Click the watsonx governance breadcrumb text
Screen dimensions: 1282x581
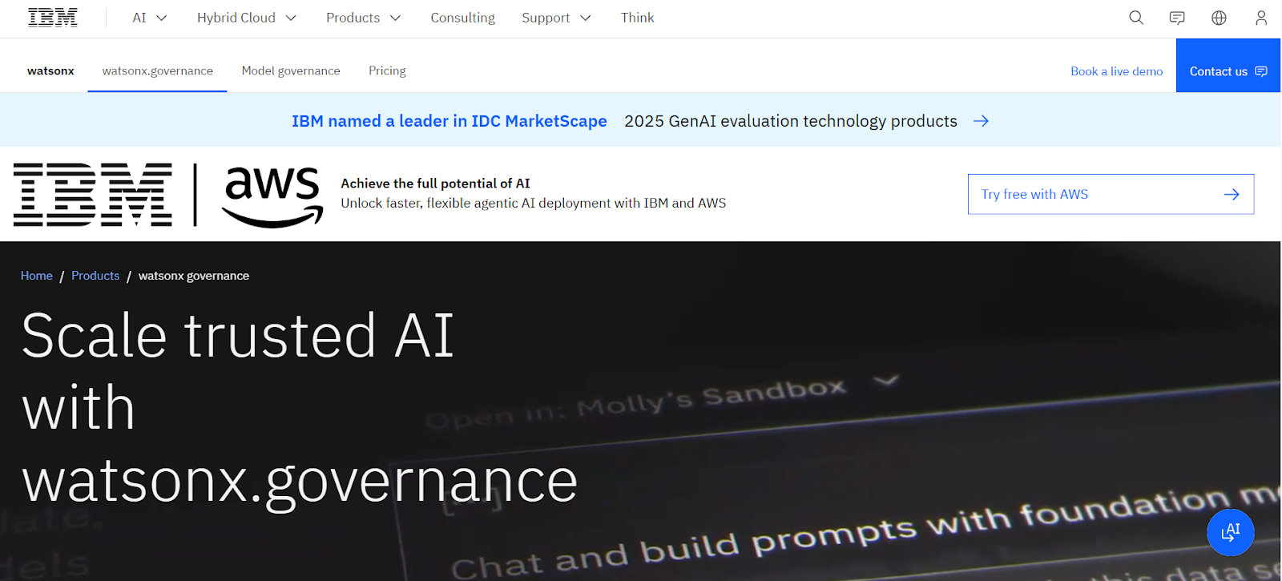[x=194, y=276]
